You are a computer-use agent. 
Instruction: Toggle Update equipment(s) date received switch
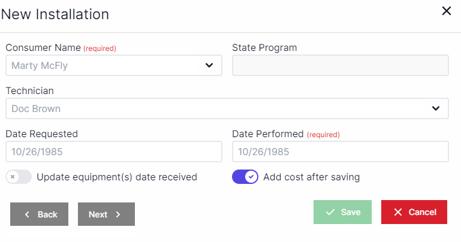(19, 177)
